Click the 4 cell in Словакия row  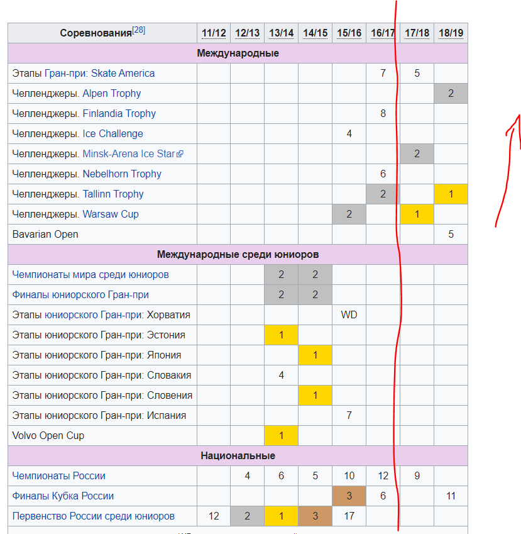(x=281, y=375)
